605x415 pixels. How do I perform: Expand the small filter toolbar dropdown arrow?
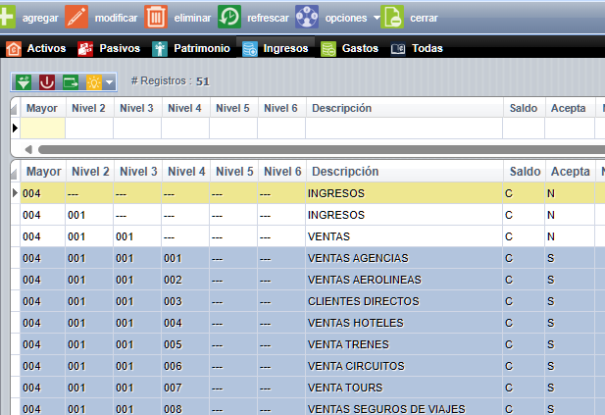(110, 82)
